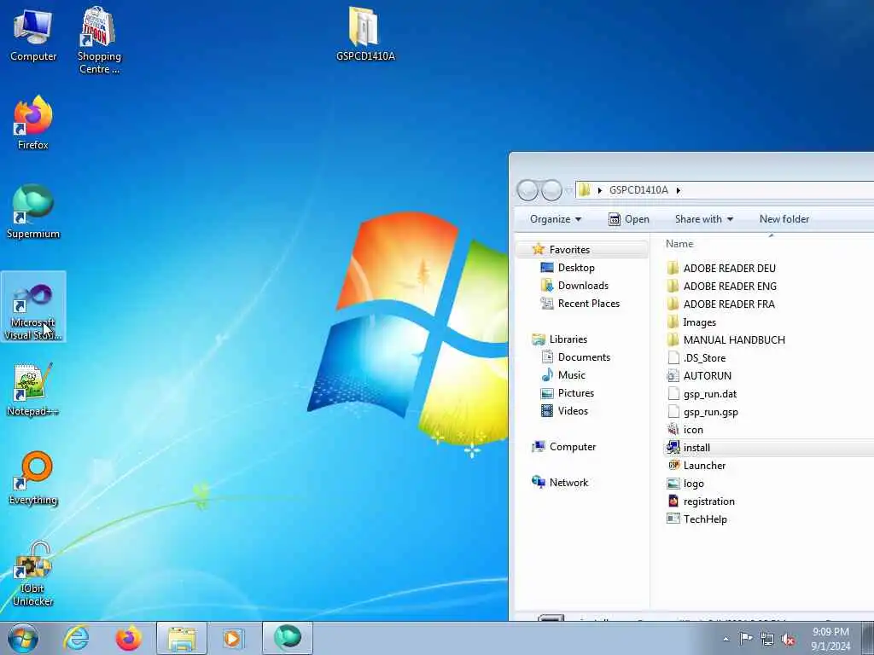Launch Firefox from the taskbar
This screenshot has height=655, width=874.
click(128, 638)
